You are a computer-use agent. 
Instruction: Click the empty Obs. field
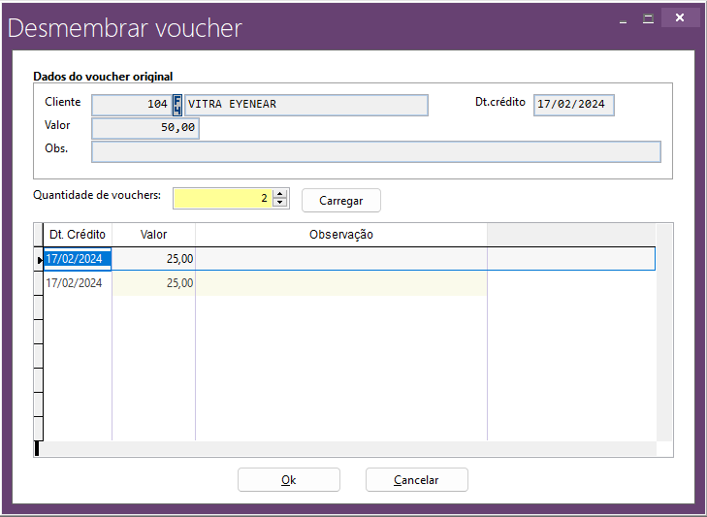pyautogui.click(x=375, y=151)
